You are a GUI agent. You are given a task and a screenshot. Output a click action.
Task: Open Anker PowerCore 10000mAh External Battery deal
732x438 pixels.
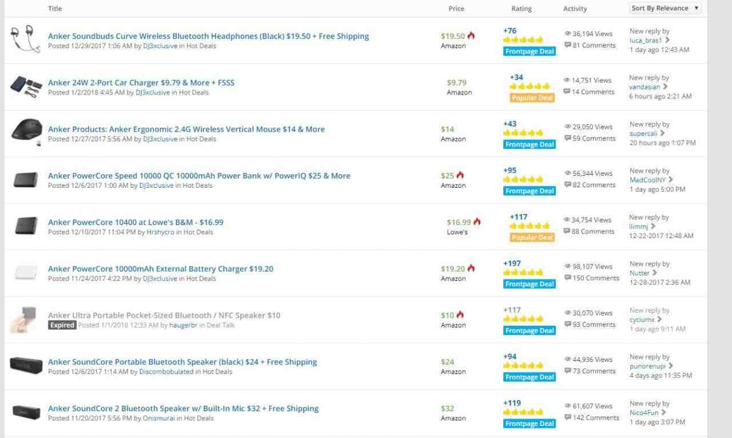coord(161,269)
